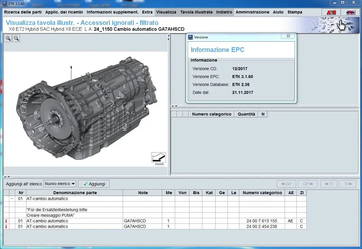The image size is (362, 249).
Task: Open the Ricerca delle parti menu
Action: click(23, 12)
